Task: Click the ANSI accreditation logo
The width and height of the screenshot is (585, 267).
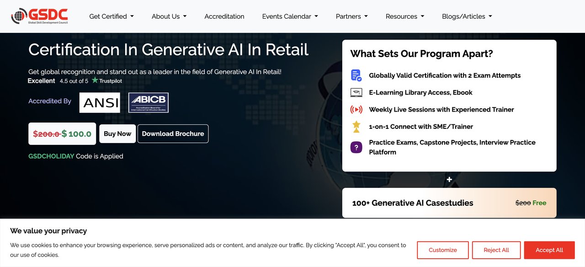Action: coord(100,102)
